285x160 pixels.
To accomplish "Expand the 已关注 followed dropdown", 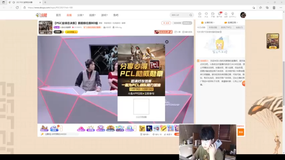I will point(187,23).
